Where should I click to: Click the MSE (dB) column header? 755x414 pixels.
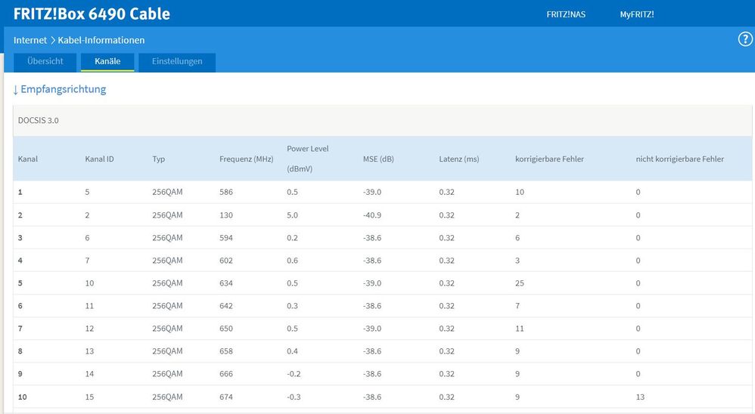tap(378, 159)
